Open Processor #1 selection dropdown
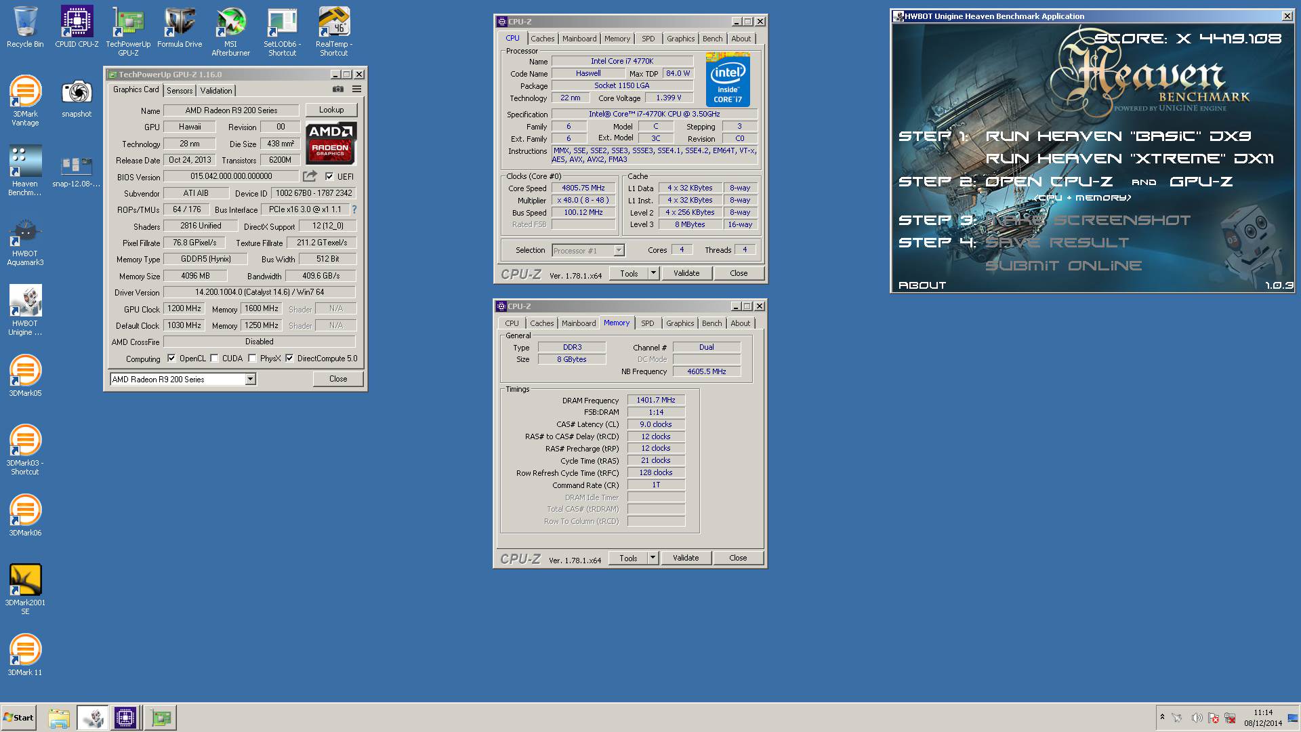The height and width of the screenshot is (732, 1301). click(619, 250)
